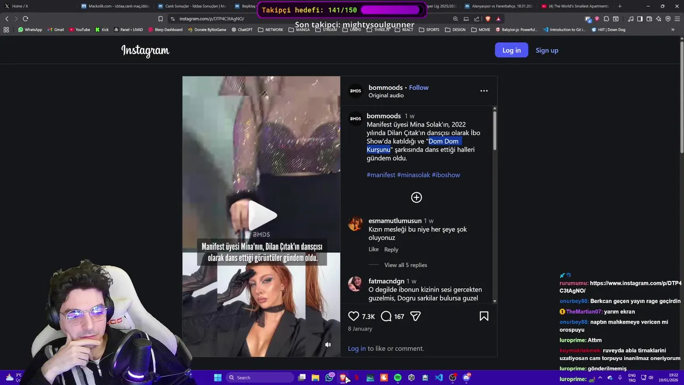The width and height of the screenshot is (684, 385).
Task: Like esmamutlumusun's comment
Action: 374,250
